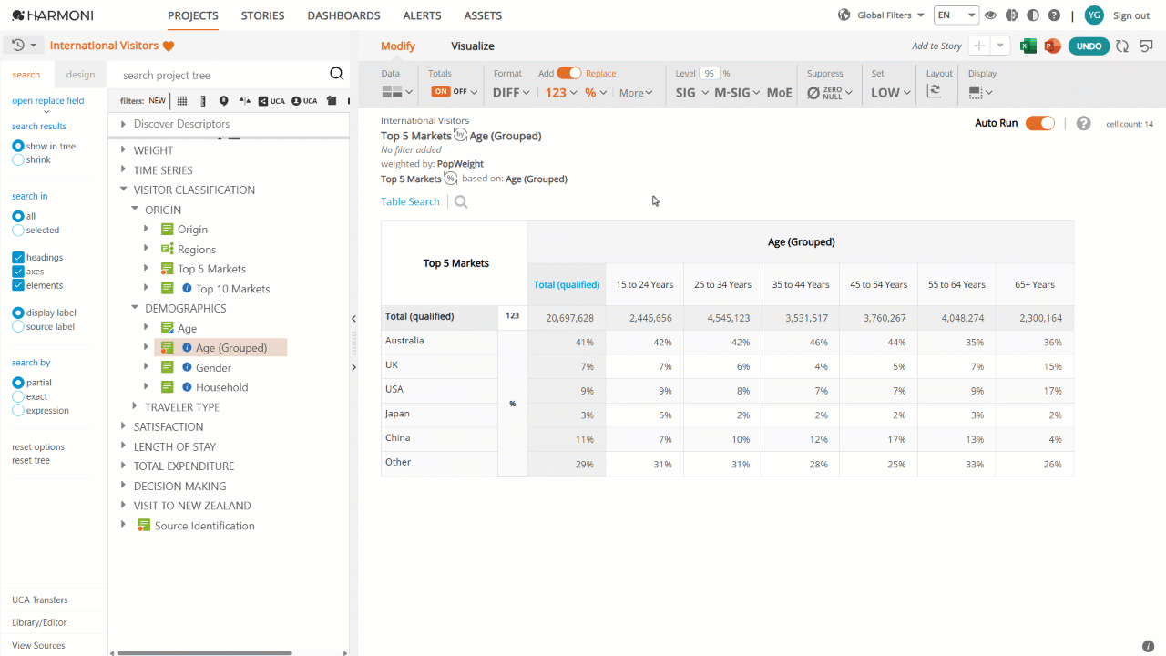Open the More format dropdown
This screenshot has width=1166, height=656.
637,93
